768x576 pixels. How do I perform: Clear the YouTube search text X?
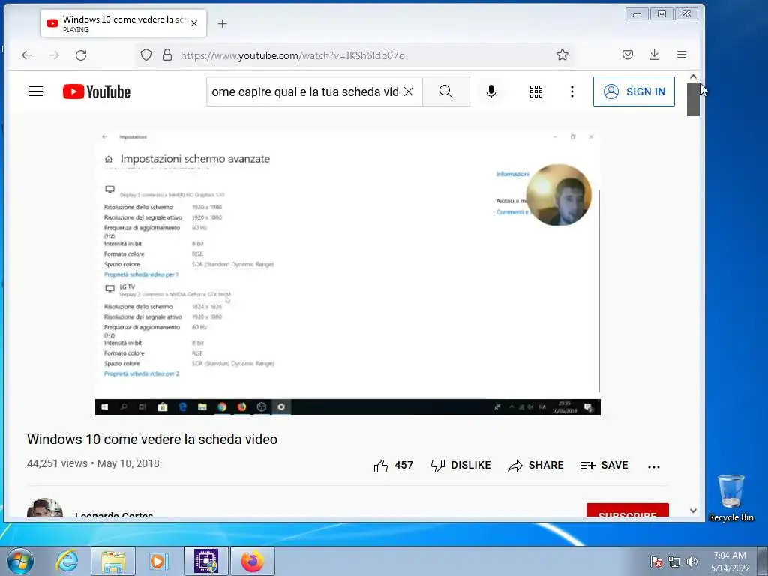[x=409, y=91]
